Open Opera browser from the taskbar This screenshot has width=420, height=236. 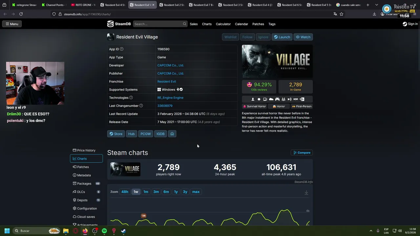pos(75,231)
